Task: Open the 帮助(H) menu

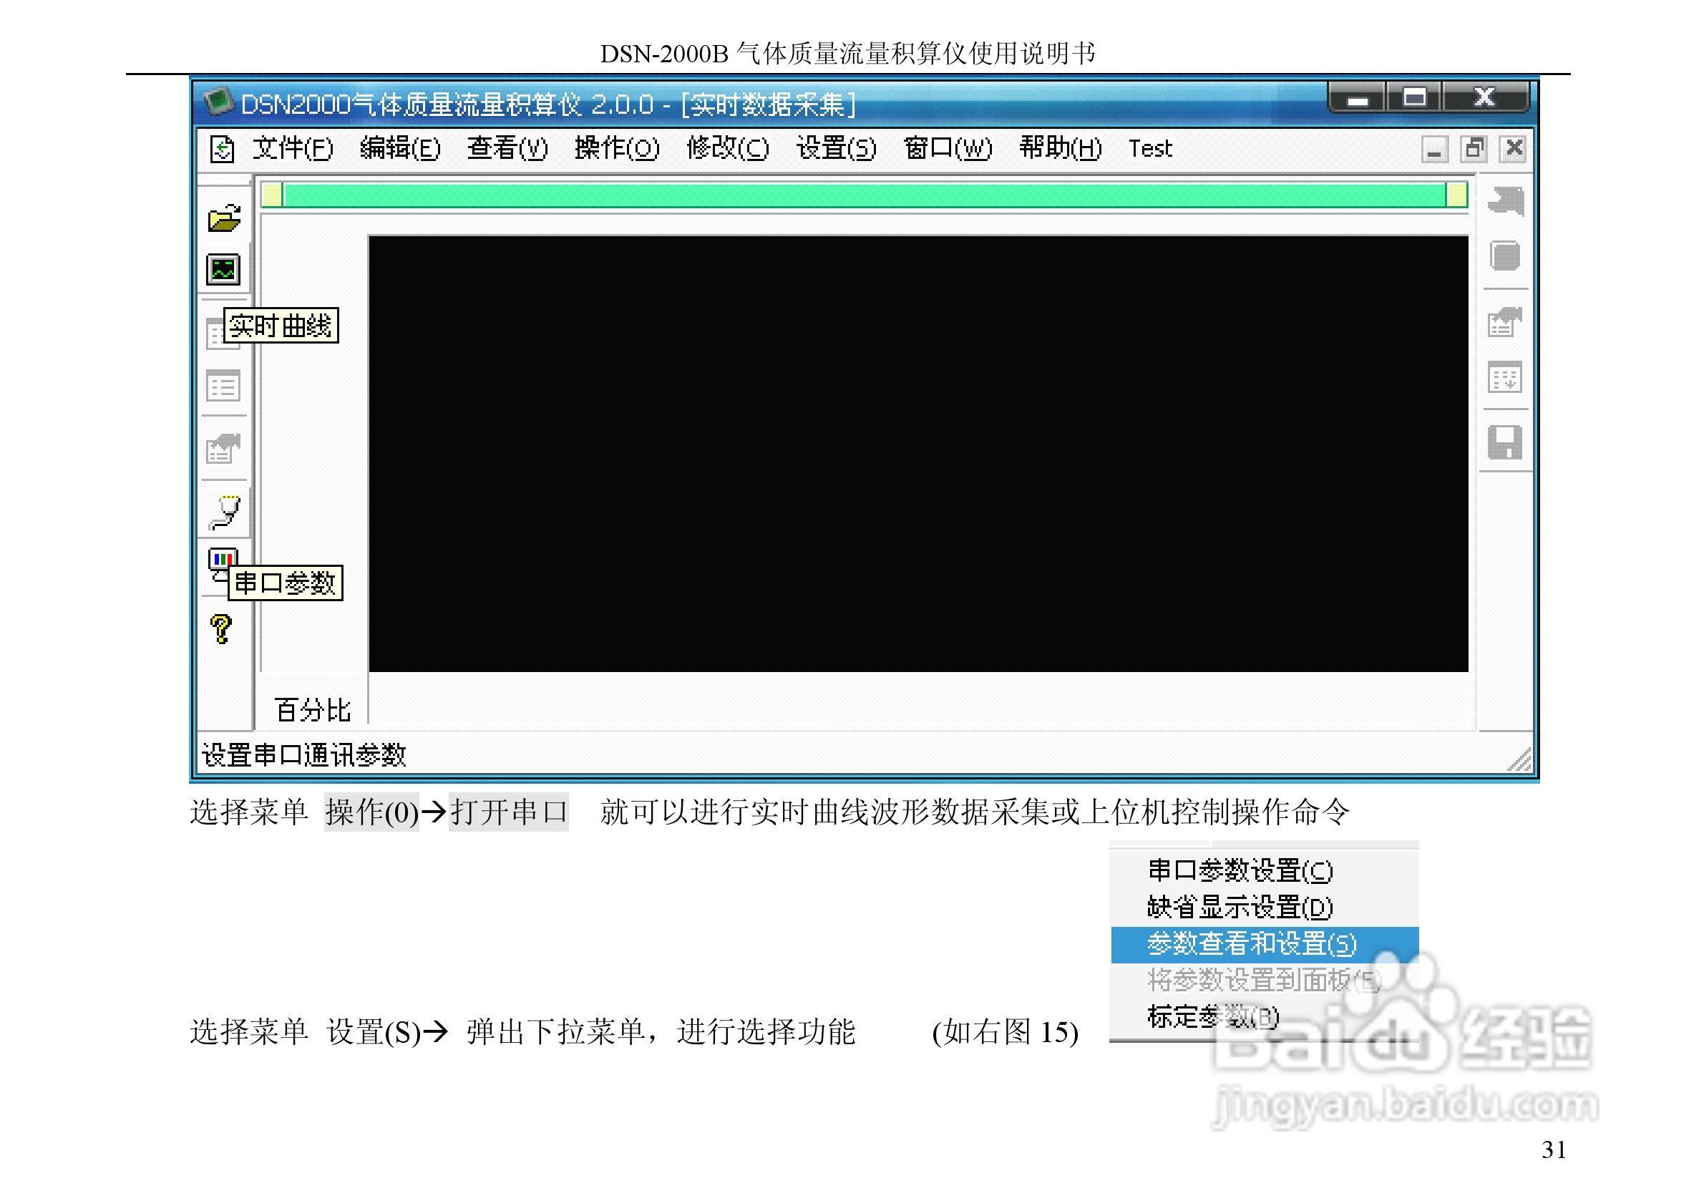Action: 1060,148
